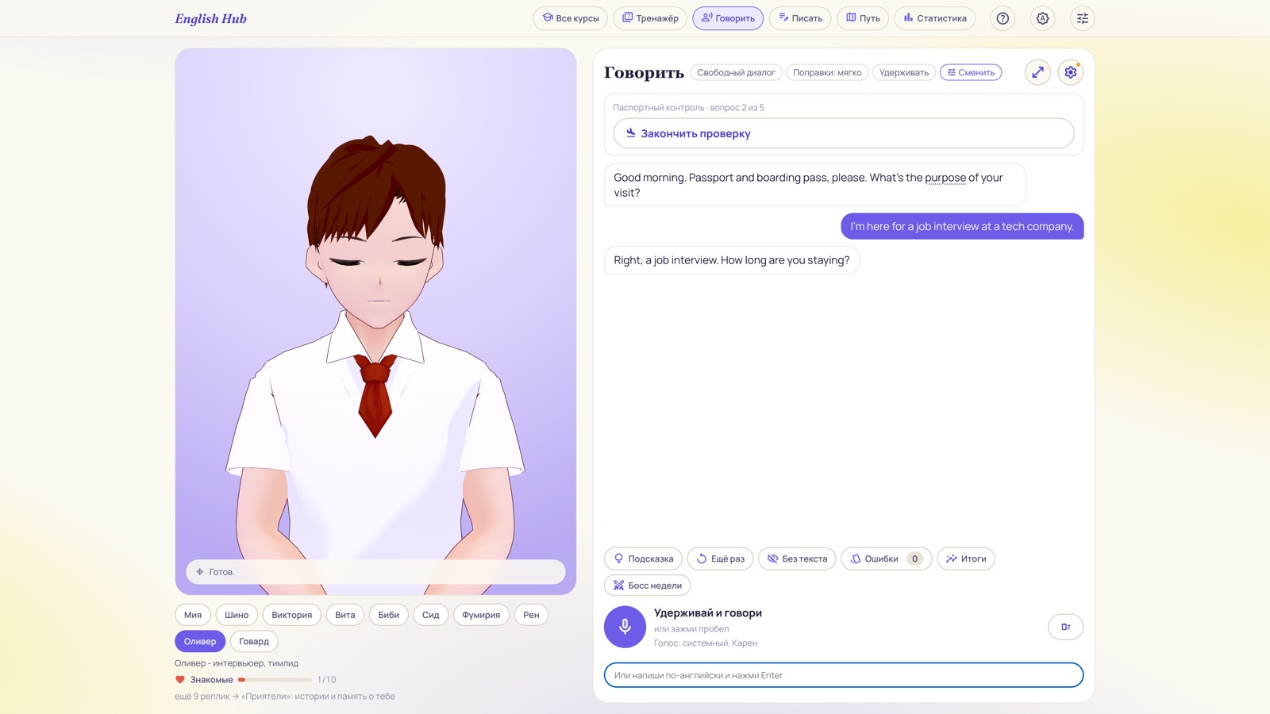1270x714 pixels.
Task: Show the Итоги summary
Action: pyautogui.click(x=966, y=559)
